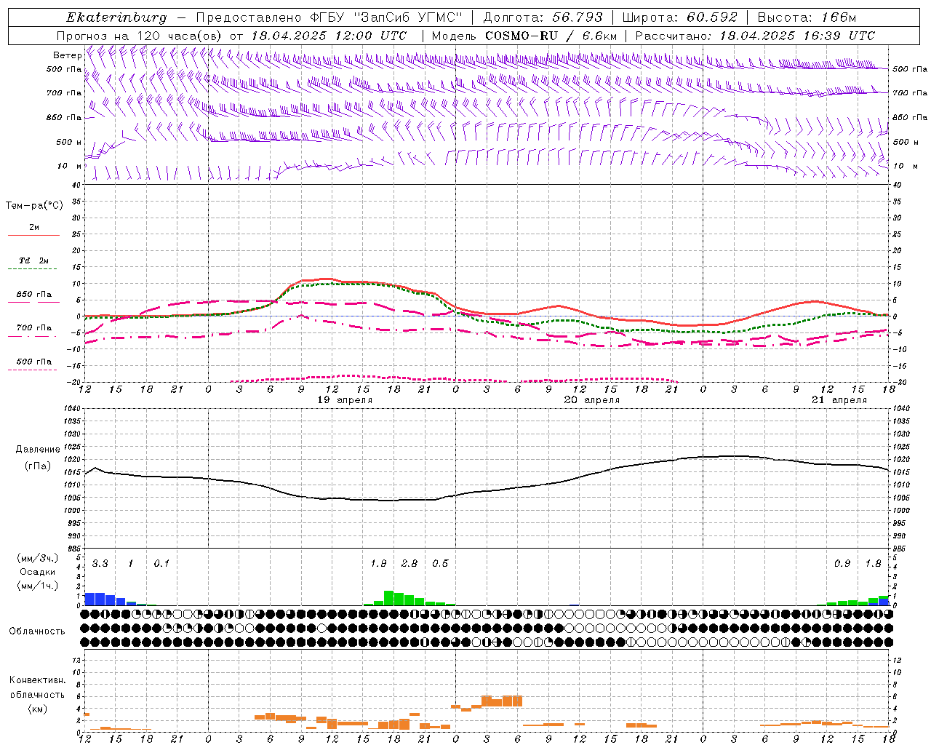This screenshot has height=745, width=931.
Task: Click the dashed line sample under 'Td 2м'
Action: [32, 269]
